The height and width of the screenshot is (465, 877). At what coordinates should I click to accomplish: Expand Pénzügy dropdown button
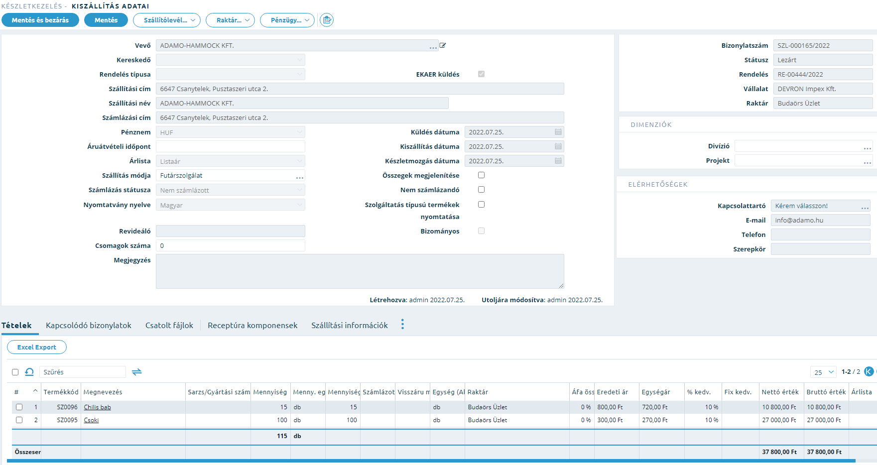pyautogui.click(x=287, y=20)
